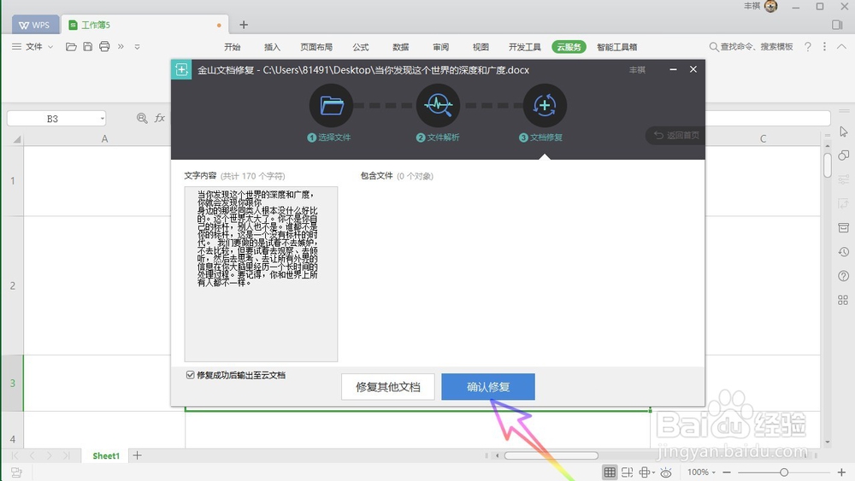Toggle the eye protection mode icon

point(666,472)
